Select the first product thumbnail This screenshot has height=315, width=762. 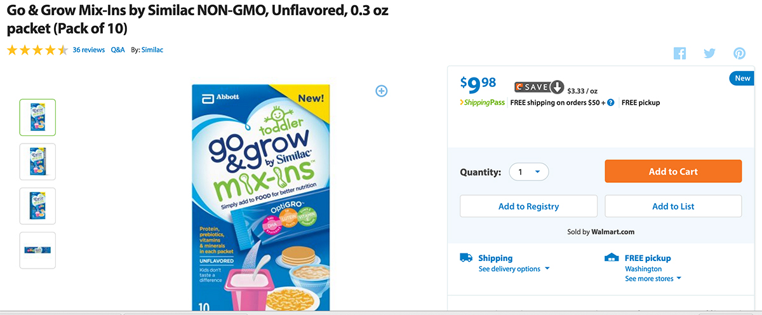[x=37, y=117]
